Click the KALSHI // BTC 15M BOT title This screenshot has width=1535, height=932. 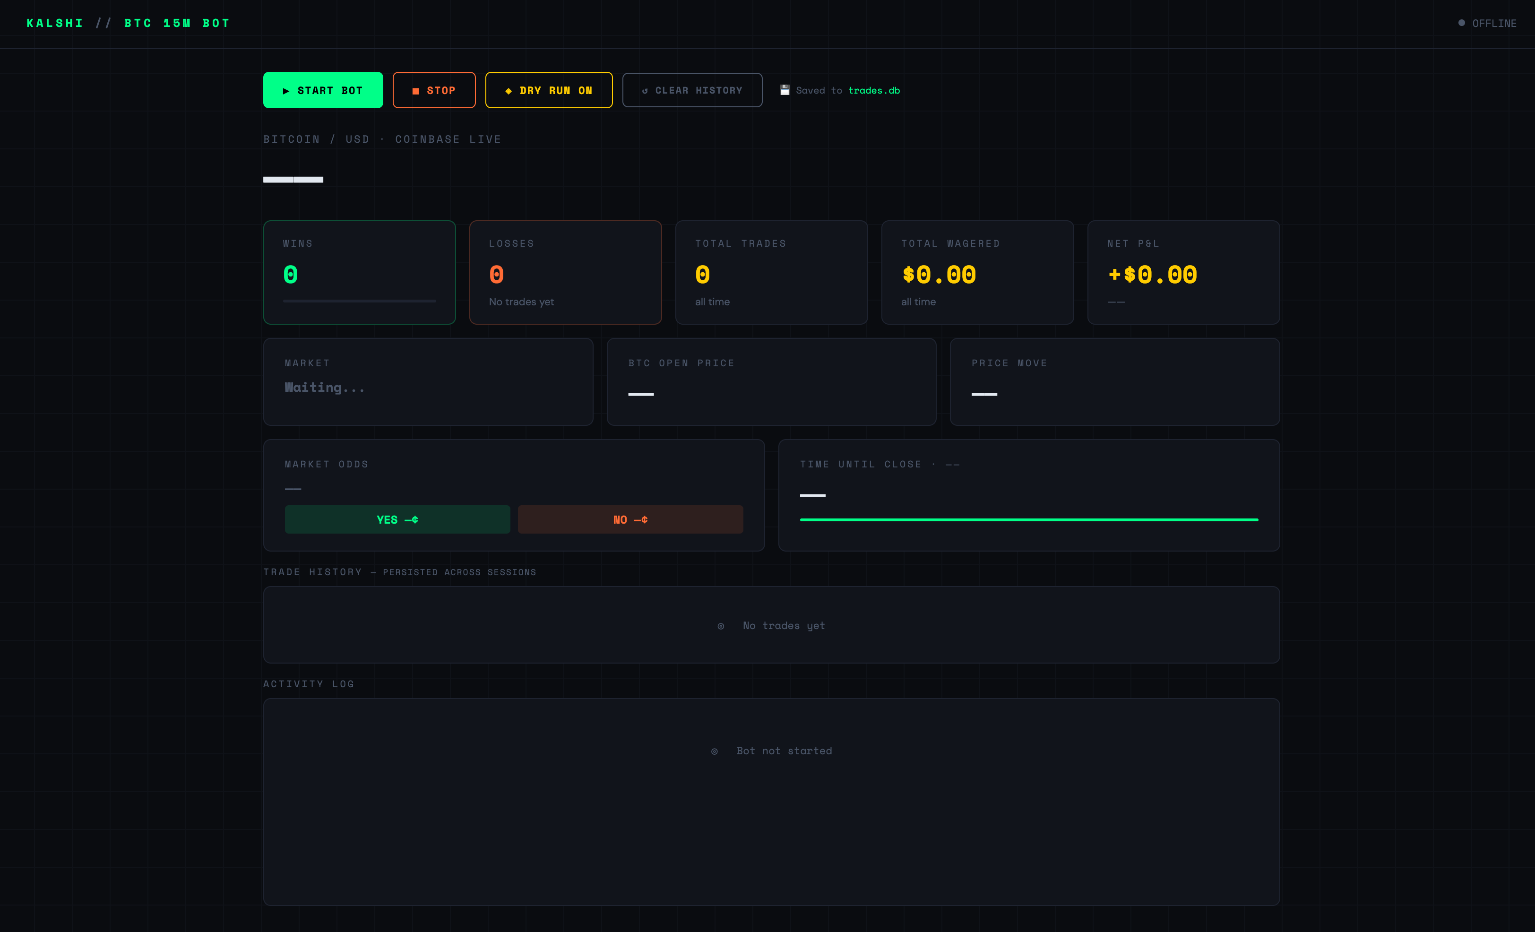click(129, 23)
